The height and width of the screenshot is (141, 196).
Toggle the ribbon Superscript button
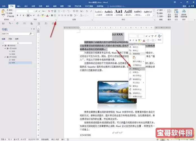tap(34, 15)
